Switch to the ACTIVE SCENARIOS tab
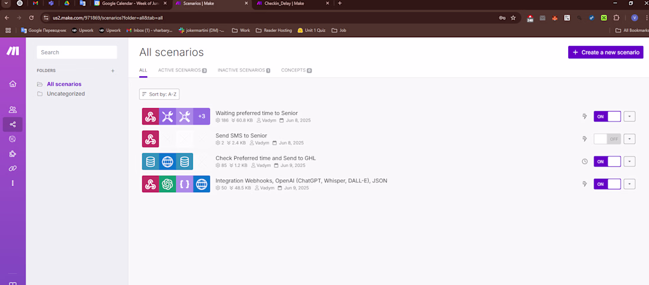649x285 pixels. (x=182, y=70)
